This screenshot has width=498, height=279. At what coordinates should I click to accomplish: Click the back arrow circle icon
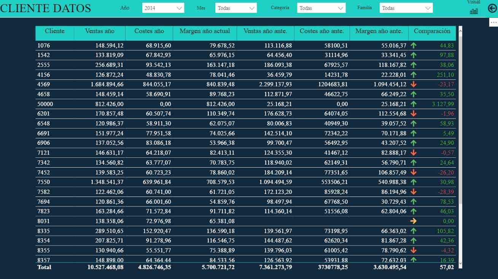tap(492, 8)
